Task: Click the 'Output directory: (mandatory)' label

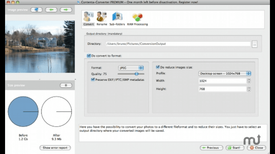Action: (104, 34)
